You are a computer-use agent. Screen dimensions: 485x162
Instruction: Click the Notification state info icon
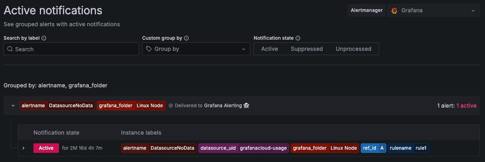298,38
